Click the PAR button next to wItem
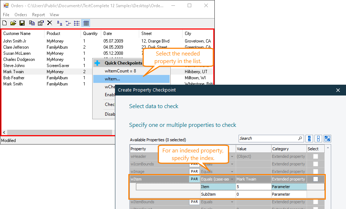Screen dimensions: 346x209 [194, 179]
